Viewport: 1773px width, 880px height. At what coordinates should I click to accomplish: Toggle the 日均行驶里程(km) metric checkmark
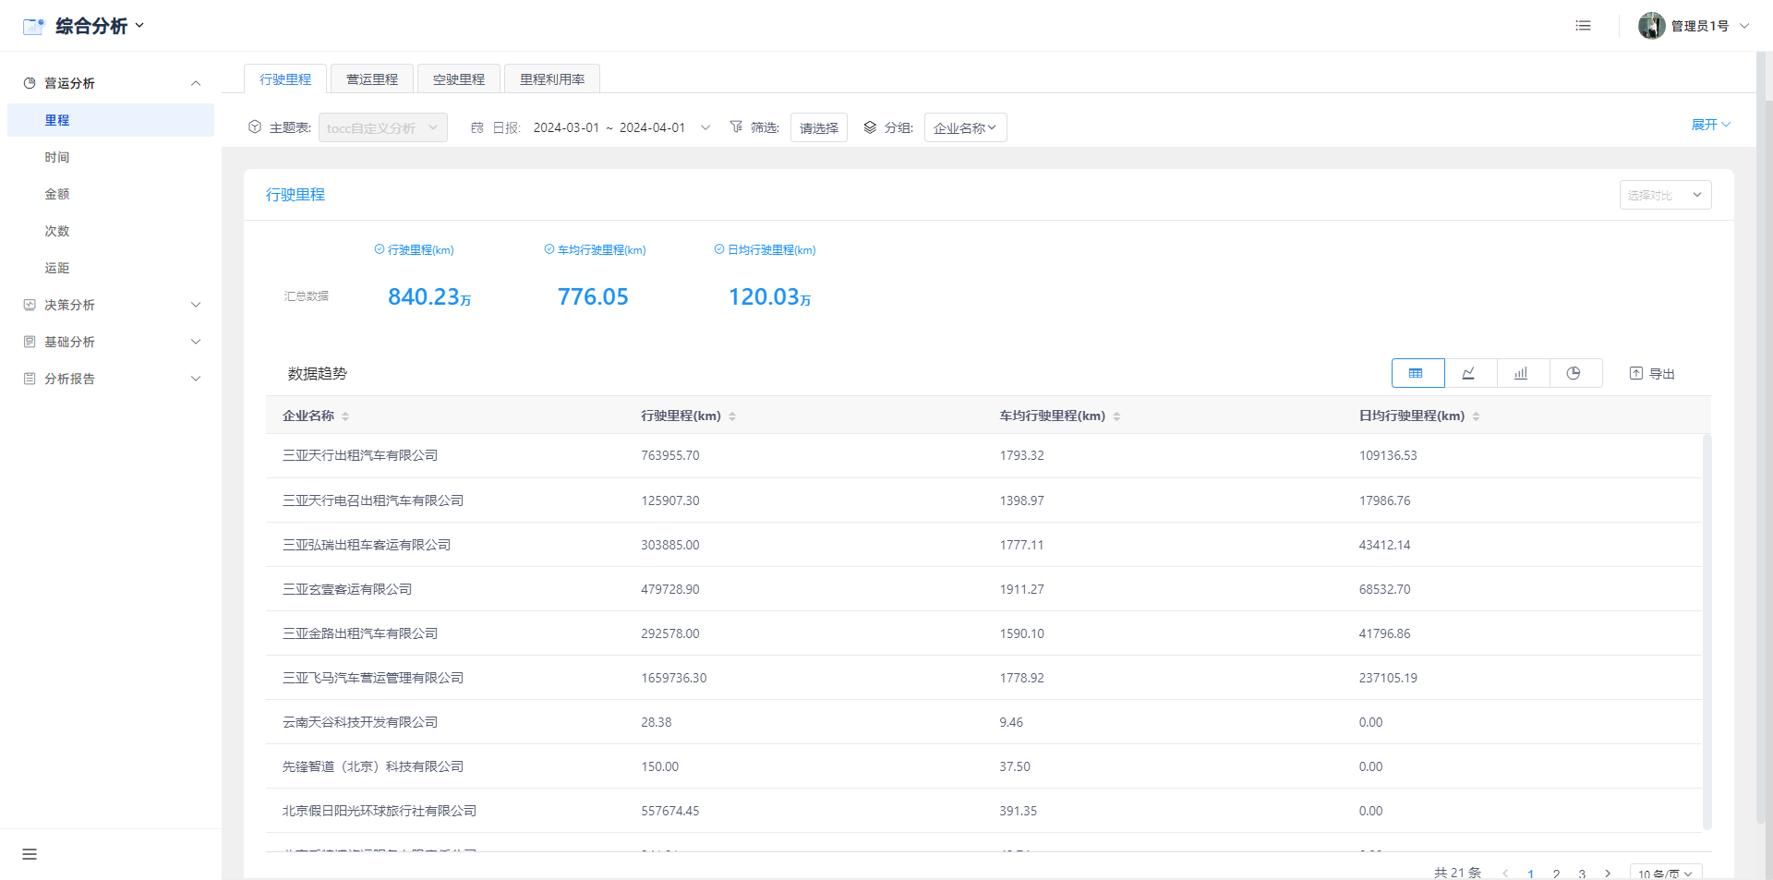(719, 249)
